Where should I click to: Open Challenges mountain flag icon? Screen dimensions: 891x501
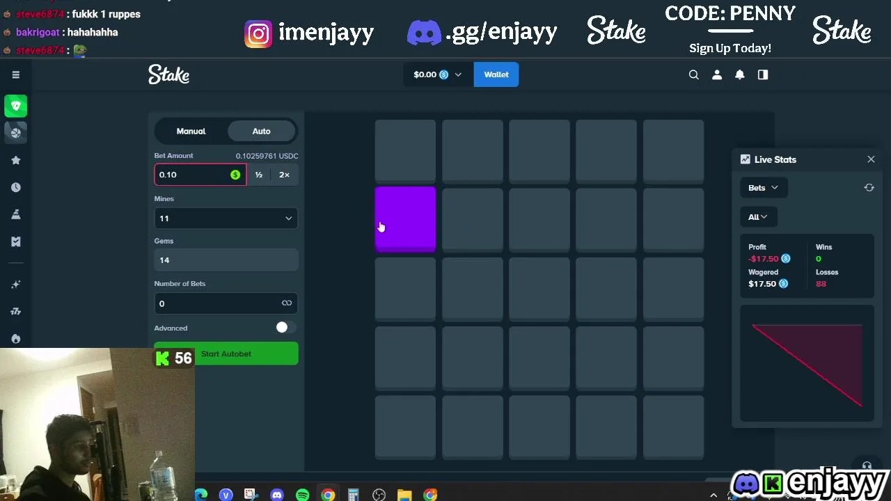click(x=15, y=214)
